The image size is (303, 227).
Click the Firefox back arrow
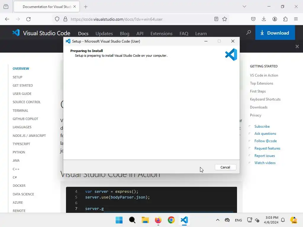(x=7, y=19)
